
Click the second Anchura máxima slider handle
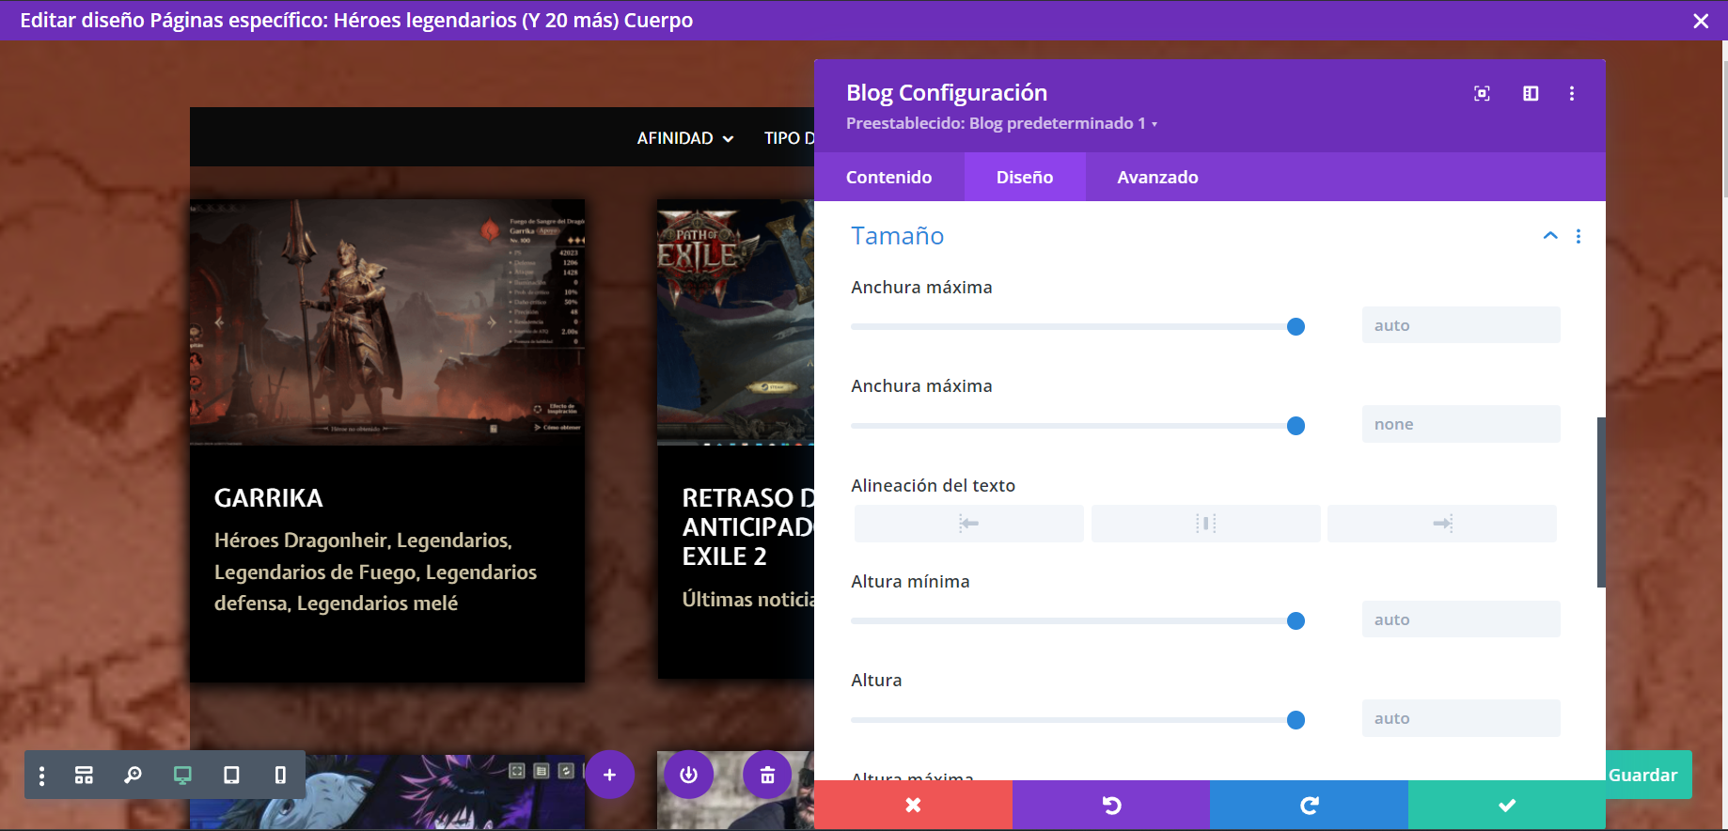coord(1296,426)
